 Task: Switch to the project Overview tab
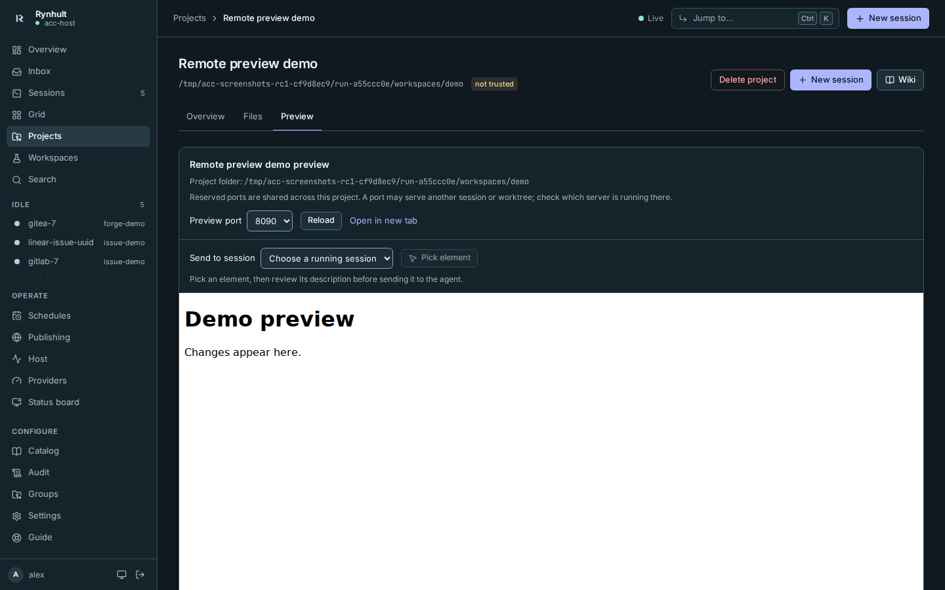[205, 117]
